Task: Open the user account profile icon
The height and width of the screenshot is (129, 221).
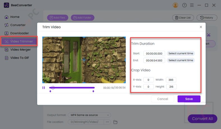Action: coord(175,5)
